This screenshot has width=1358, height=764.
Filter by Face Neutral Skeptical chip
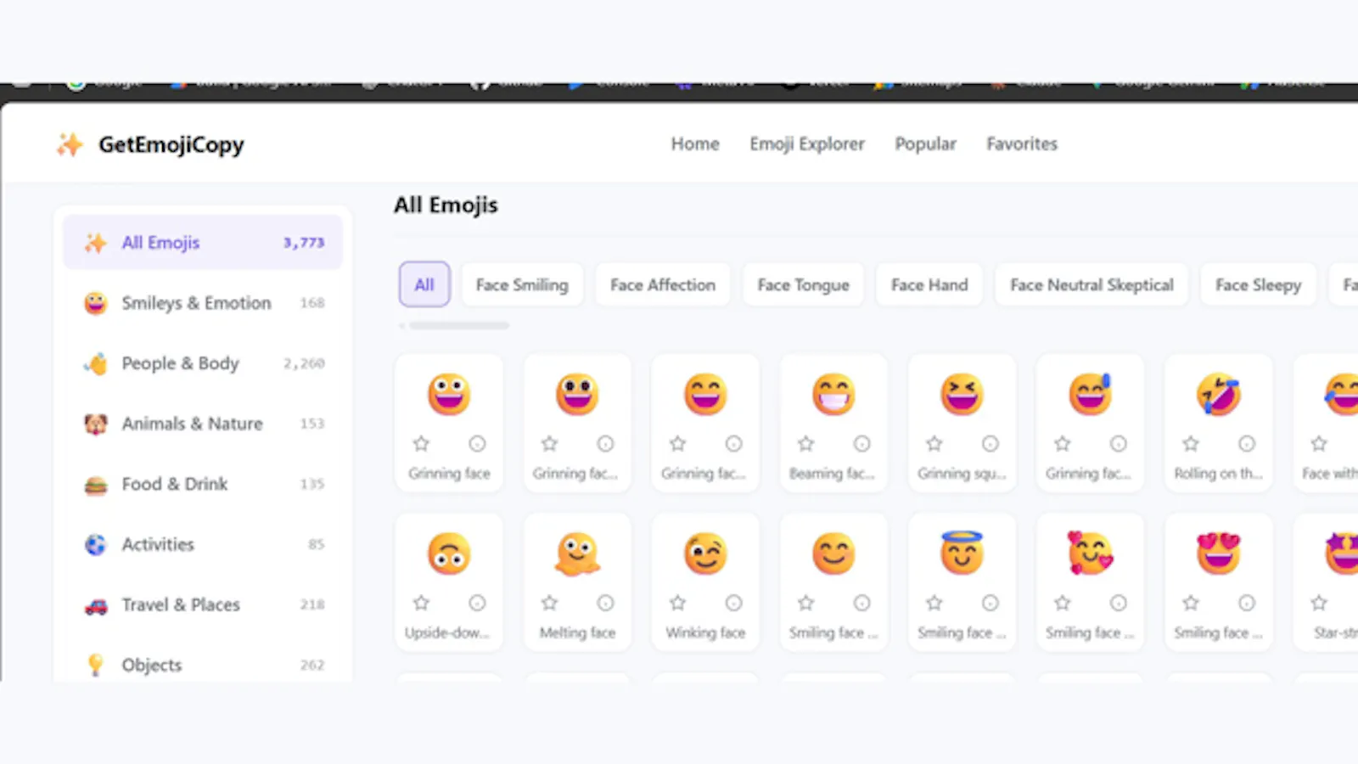click(x=1091, y=284)
